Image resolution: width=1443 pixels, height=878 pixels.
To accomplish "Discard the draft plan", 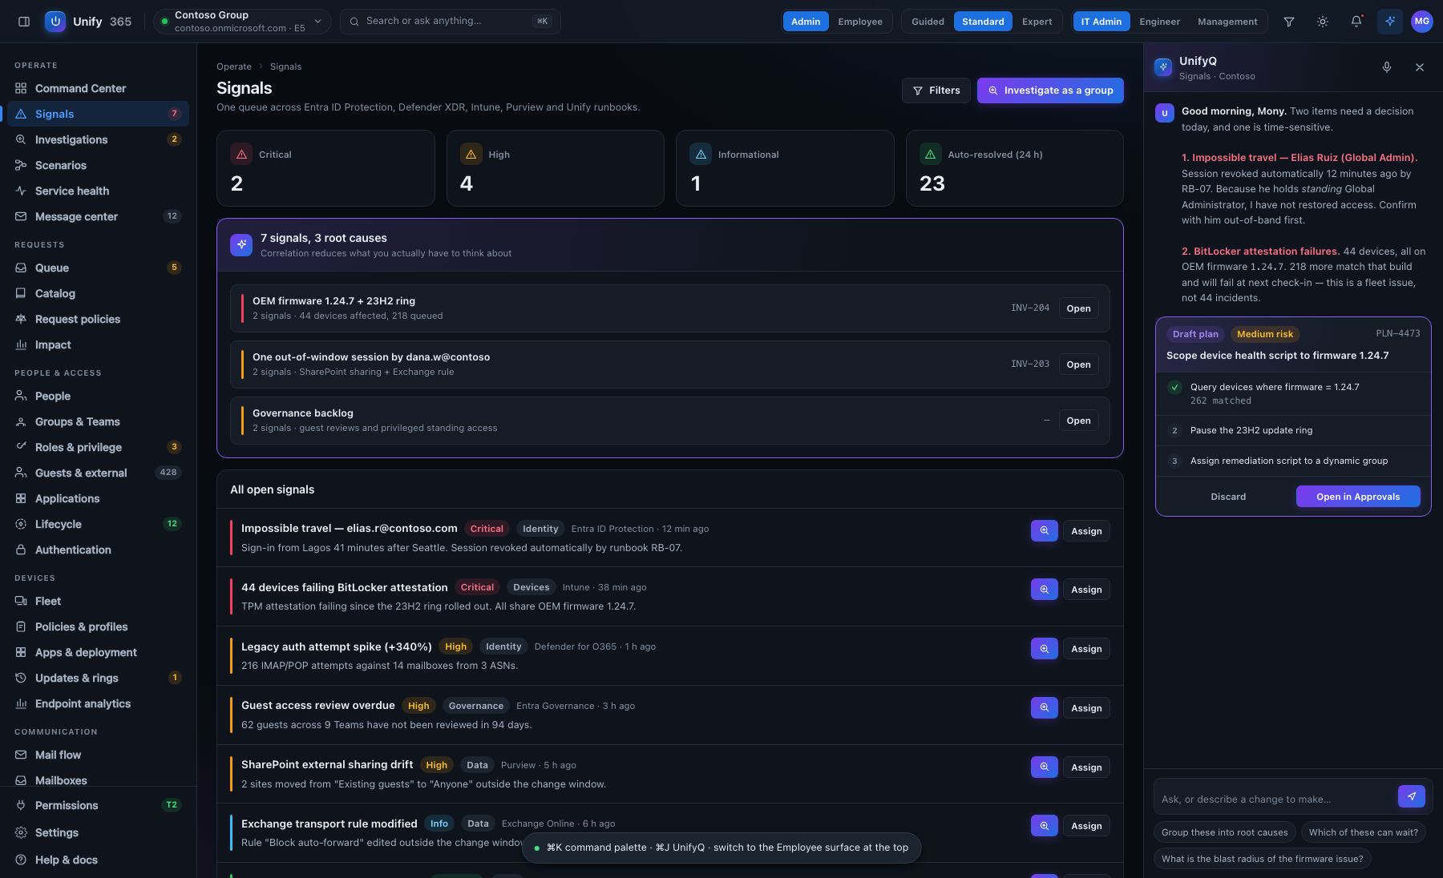I will 1228,497.
